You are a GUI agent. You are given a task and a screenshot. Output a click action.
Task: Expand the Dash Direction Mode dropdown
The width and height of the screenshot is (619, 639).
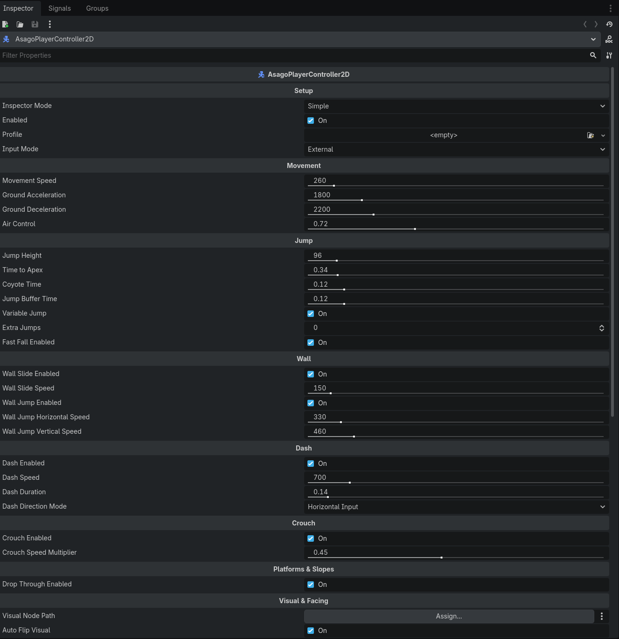point(456,507)
